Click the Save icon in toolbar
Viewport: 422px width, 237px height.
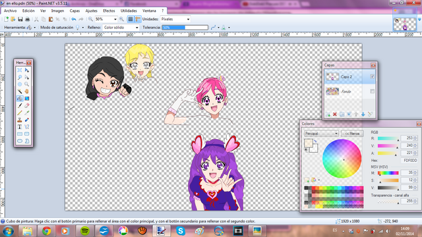[20, 19]
